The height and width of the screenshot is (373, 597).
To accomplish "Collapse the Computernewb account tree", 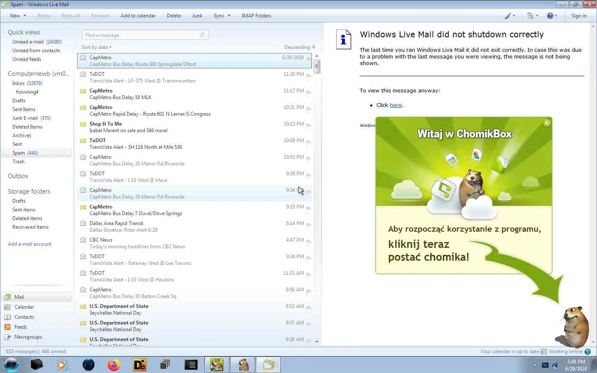I will tap(39, 74).
